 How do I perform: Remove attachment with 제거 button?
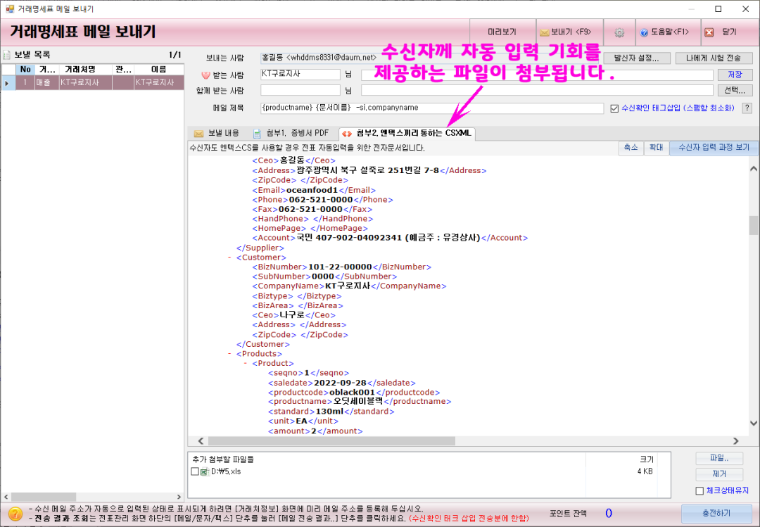(x=718, y=474)
